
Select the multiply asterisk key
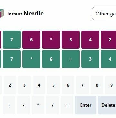pyautogui.click(x=38, y=105)
